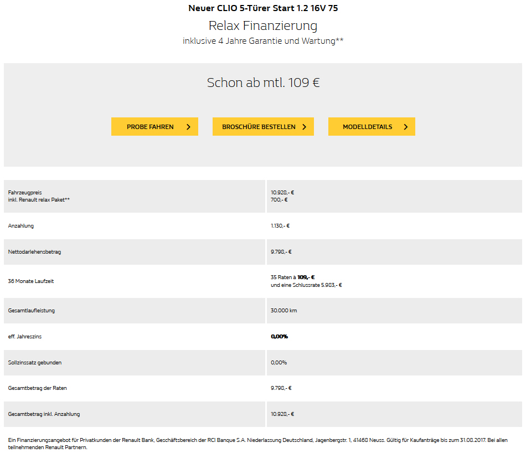Click the 'Relax Finanzierung' heading
This screenshot has height=453, width=526.
263,26
